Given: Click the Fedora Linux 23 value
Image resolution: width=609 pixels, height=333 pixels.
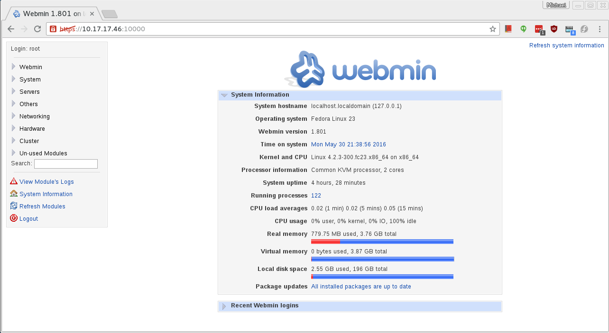Looking at the screenshot, I should click(333, 119).
